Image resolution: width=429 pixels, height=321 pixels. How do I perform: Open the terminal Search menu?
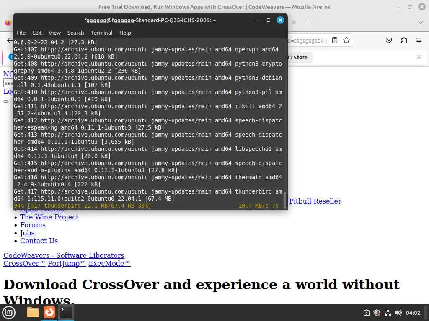[75, 33]
